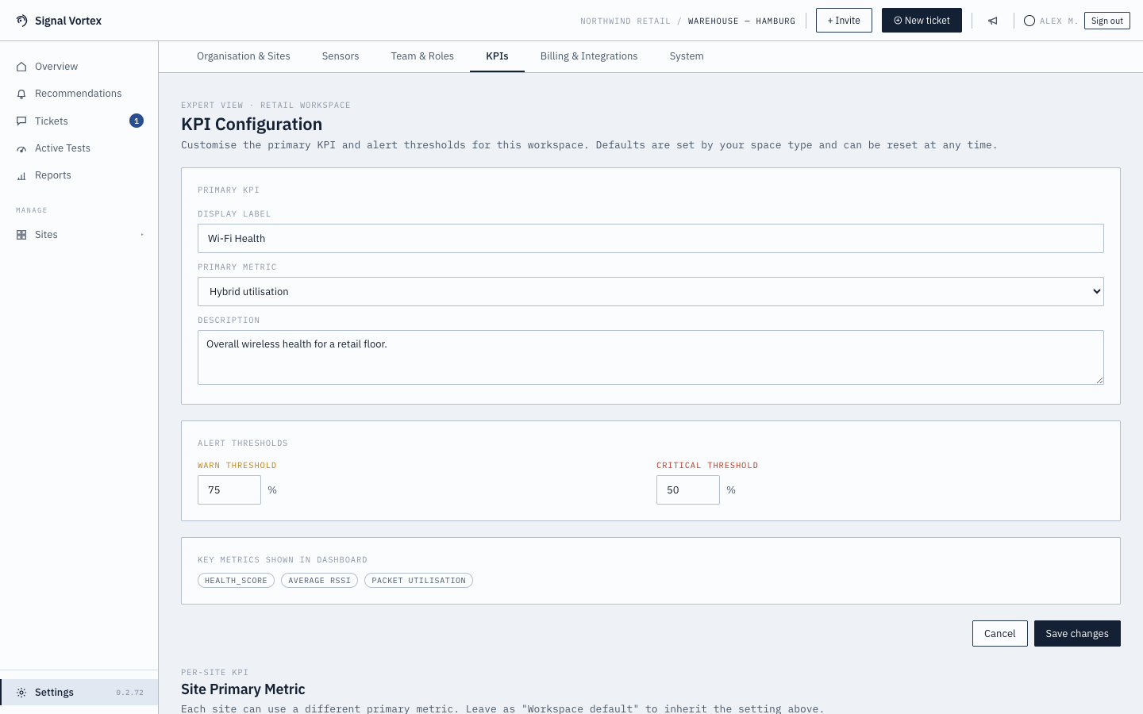Go to the System tab
Screen dimensions: 1143x714
click(x=687, y=56)
